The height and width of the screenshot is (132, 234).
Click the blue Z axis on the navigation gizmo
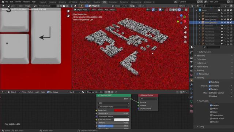click(181, 15)
